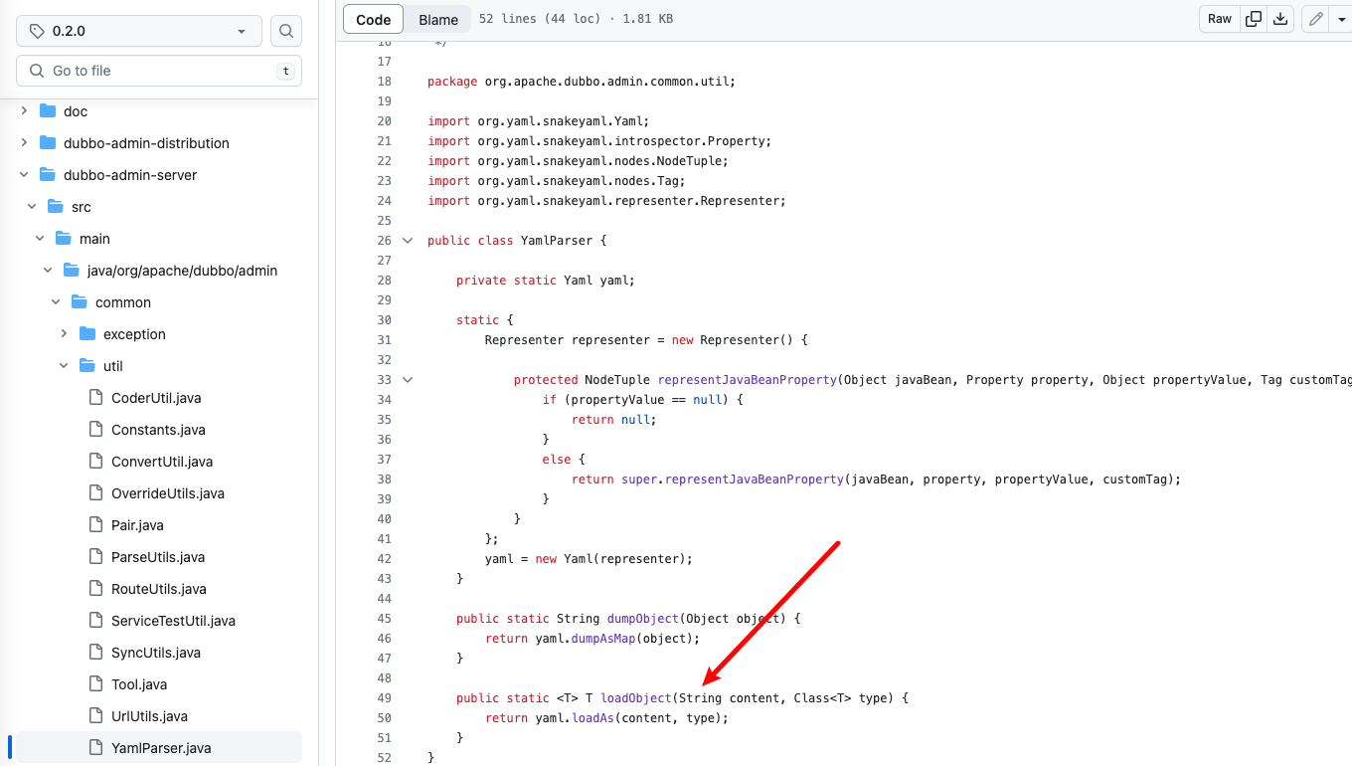Click the import org.yaml.snakeyaml.Yaml line
Image resolution: width=1352 pixels, height=766 pixels.
(539, 121)
